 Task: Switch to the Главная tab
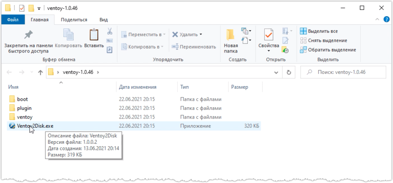point(40,20)
